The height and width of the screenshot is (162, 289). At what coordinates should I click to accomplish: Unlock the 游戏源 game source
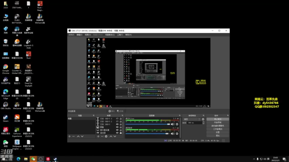click(x=121, y=133)
